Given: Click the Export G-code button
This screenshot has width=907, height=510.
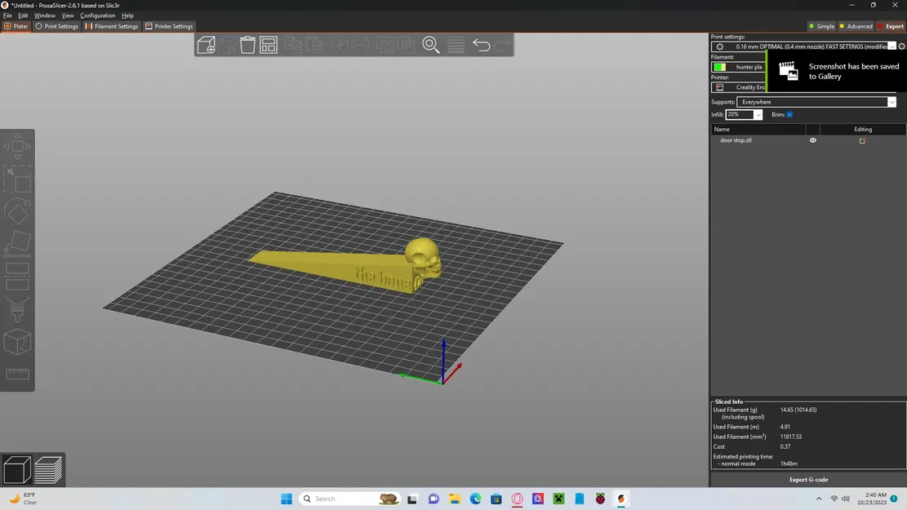Looking at the screenshot, I should point(808,479).
